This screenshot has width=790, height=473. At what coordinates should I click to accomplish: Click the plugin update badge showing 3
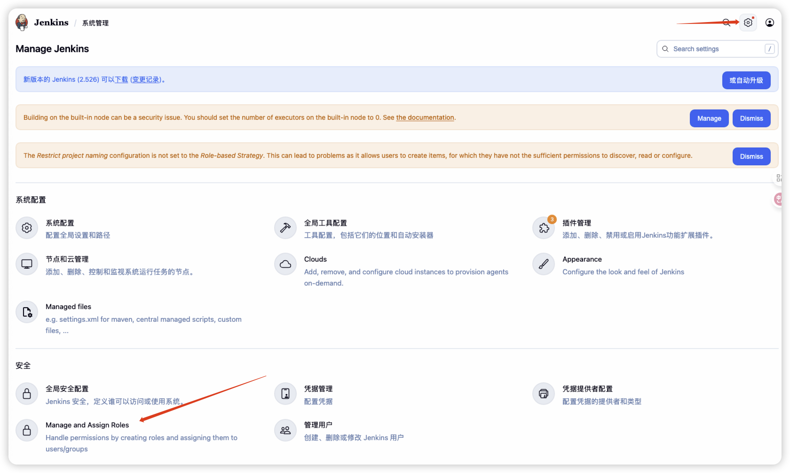pyautogui.click(x=552, y=219)
